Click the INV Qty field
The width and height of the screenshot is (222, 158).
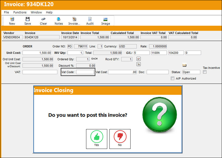click(75, 53)
